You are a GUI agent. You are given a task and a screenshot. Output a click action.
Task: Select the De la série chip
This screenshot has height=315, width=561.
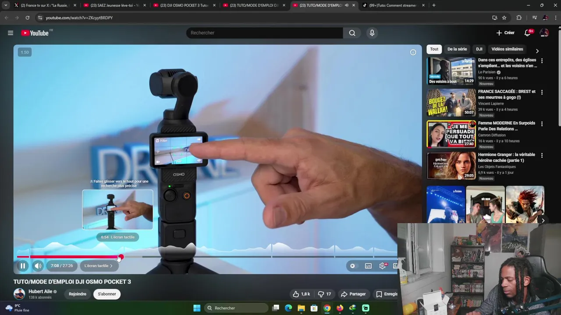[x=457, y=49]
